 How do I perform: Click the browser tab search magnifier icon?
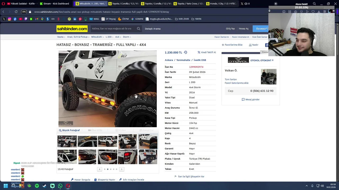[x=314, y=4]
